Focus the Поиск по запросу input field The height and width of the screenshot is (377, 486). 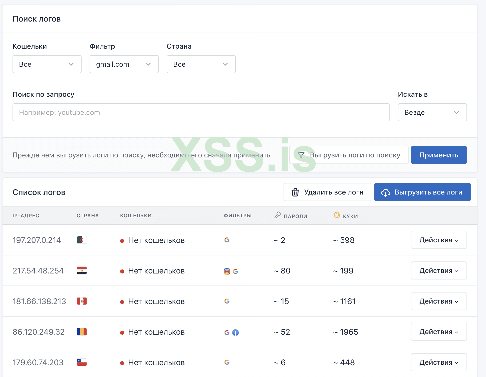tap(201, 112)
